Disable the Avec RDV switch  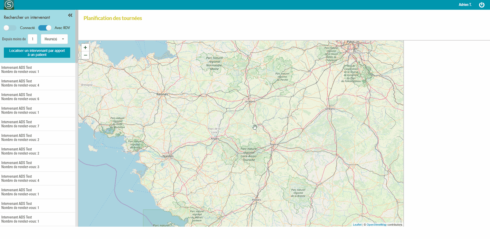click(45, 28)
